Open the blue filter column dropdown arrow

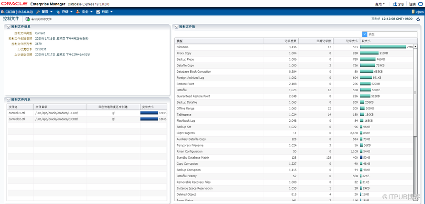point(364,34)
